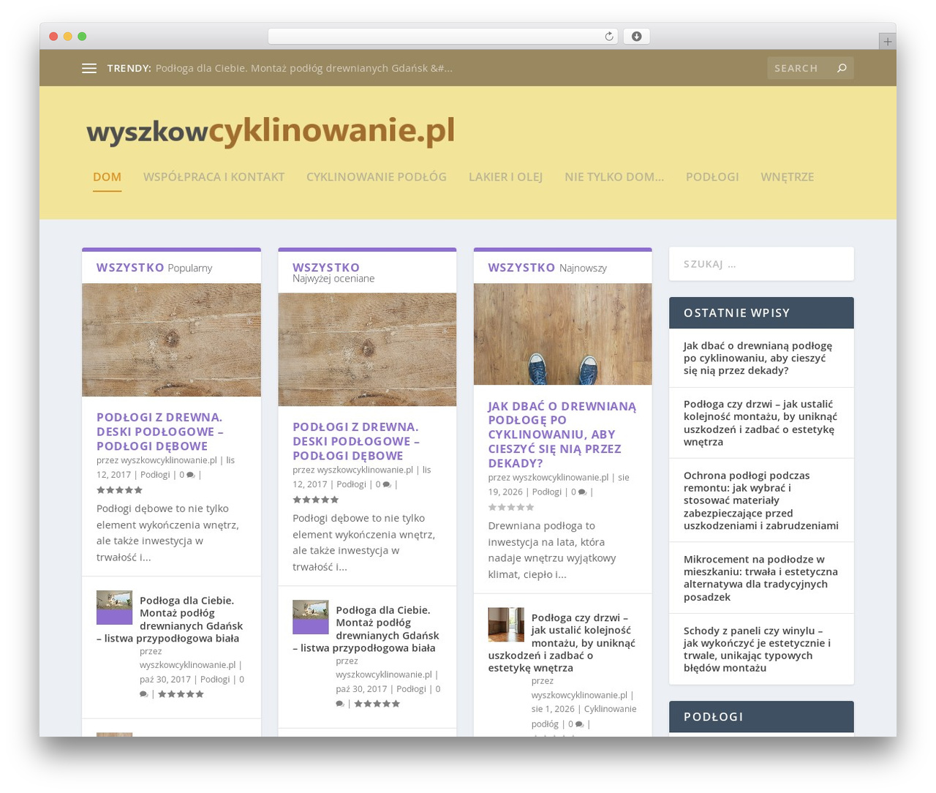
Task: Click small thumbnail beside Podłoga czy drzwi
Action: click(x=506, y=625)
